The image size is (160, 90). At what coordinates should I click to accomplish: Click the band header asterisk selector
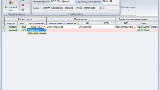point(3,19)
